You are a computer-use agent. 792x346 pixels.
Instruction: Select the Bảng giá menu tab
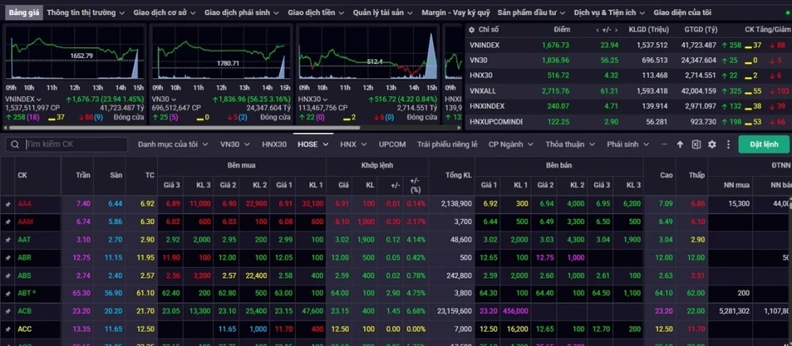click(x=24, y=13)
